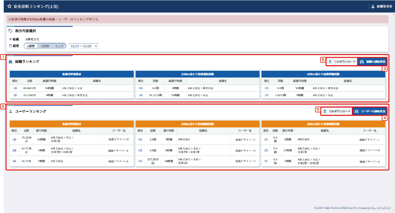Download organization ranking CSV

[x=342, y=62]
